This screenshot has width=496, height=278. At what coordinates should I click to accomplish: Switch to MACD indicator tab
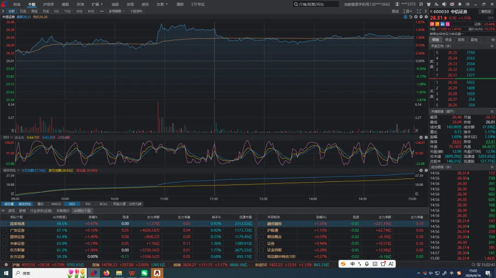click(x=56, y=204)
